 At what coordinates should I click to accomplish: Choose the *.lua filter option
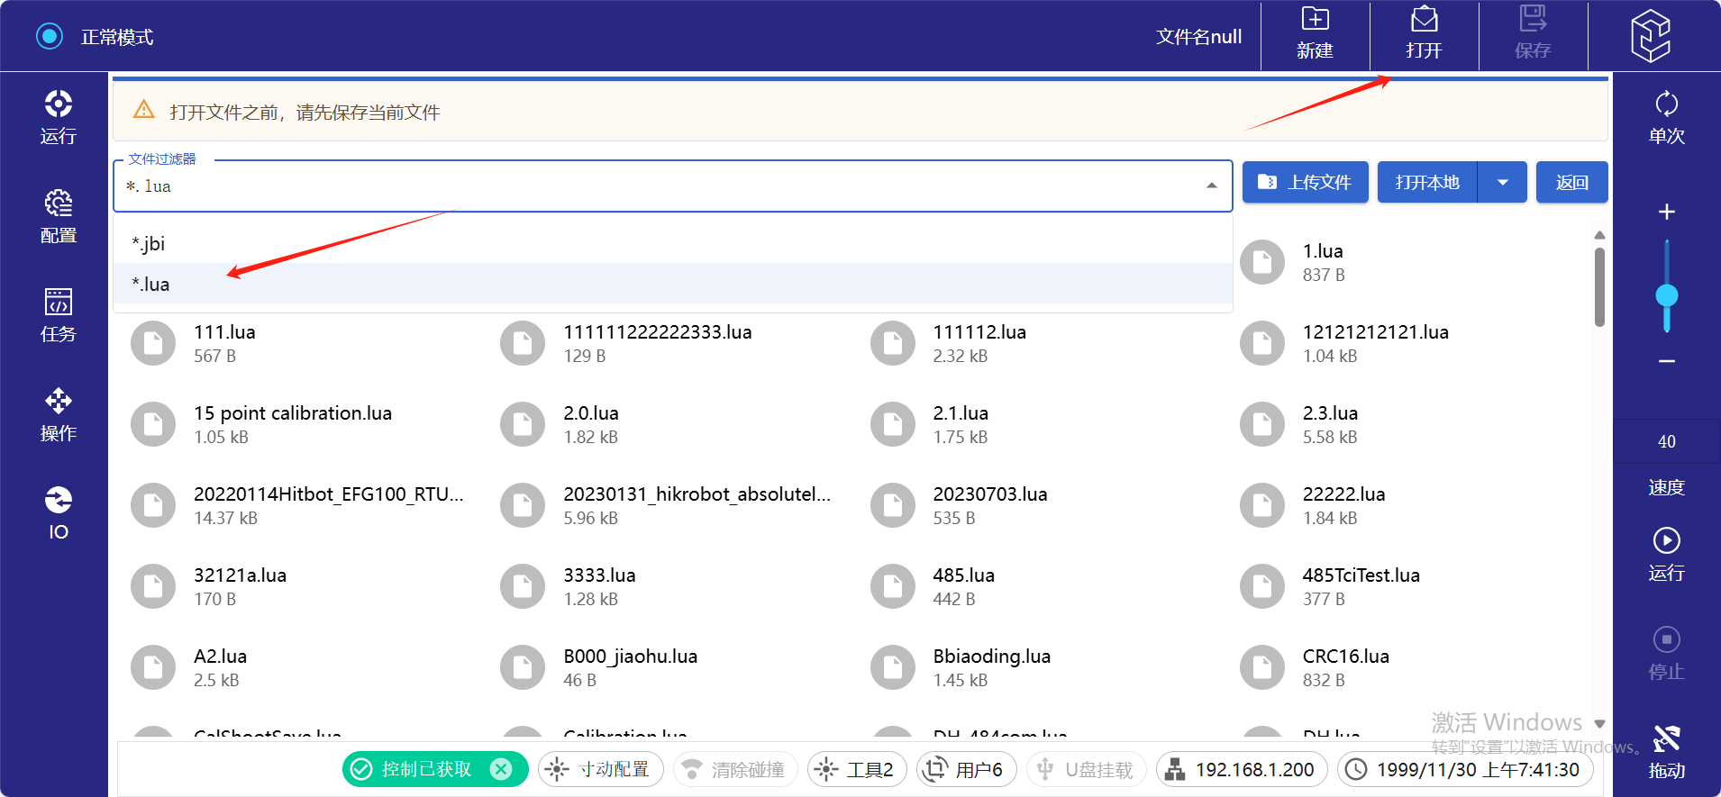point(151,285)
